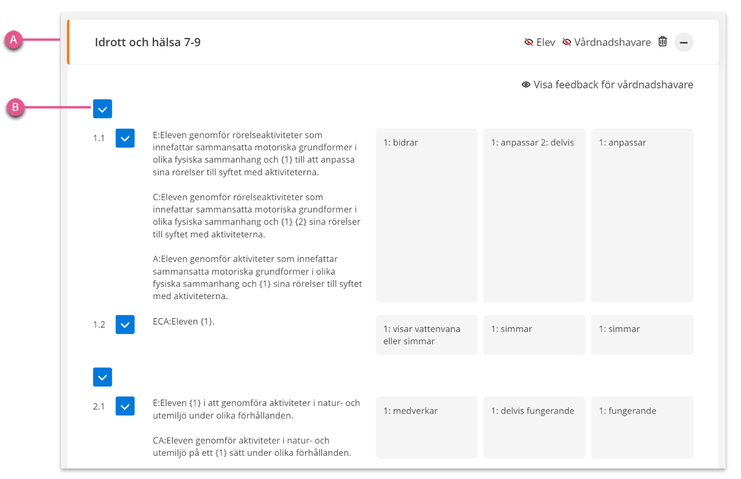Collapse the matrix with the minus button
The width and height of the screenshot is (741, 479).
click(x=684, y=42)
